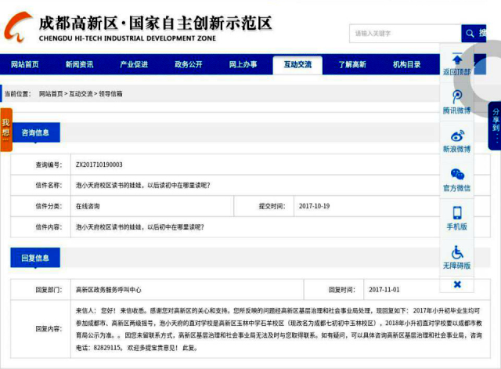Open the 腾讯微博 Tencent Weibo icon
The image size is (501, 369).
point(457,97)
